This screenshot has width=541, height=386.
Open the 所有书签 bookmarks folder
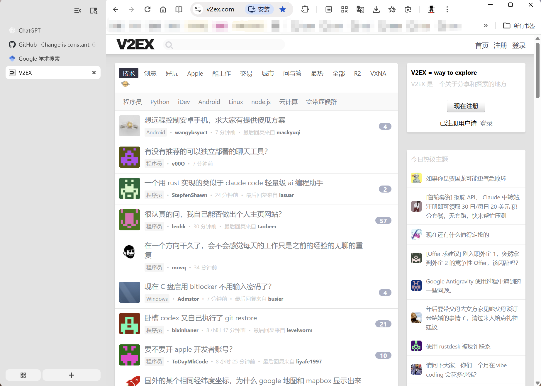click(519, 26)
